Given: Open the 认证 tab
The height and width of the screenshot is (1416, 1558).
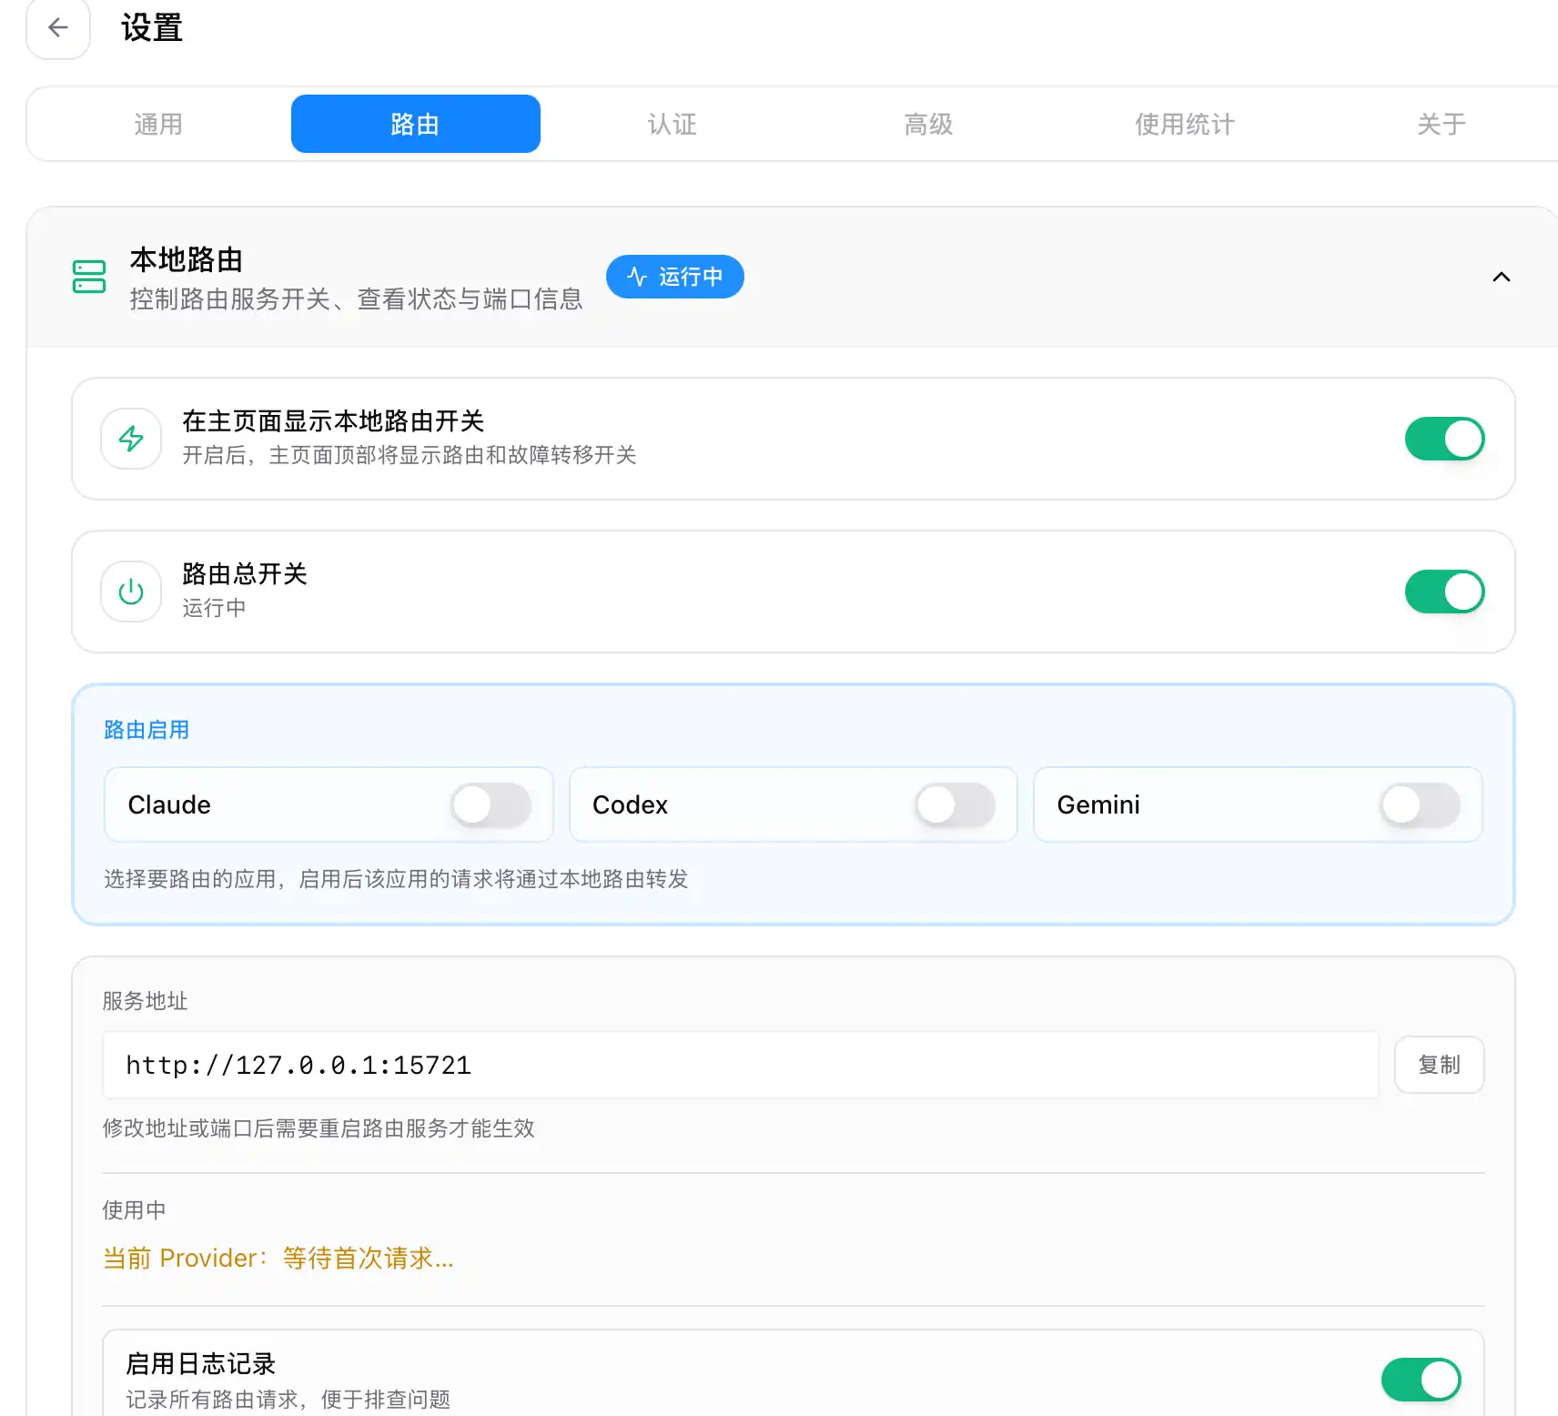Looking at the screenshot, I should 673,124.
